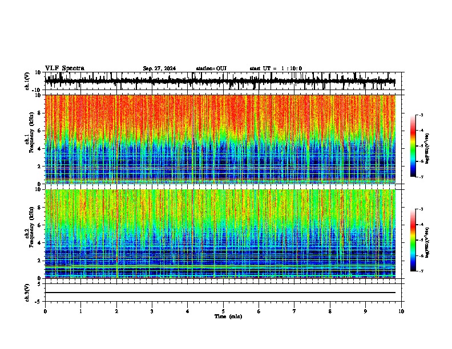The image size is (452, 349).
Task: Click time-axis tick label "3"
Action: pos(152,311)
